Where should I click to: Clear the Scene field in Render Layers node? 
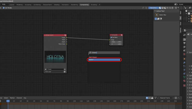pos(65,69)
